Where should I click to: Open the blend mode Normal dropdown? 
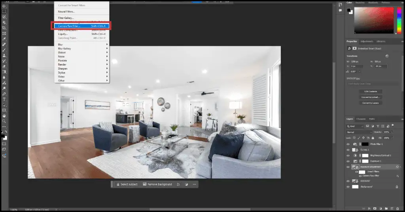(x=359, y=132)
